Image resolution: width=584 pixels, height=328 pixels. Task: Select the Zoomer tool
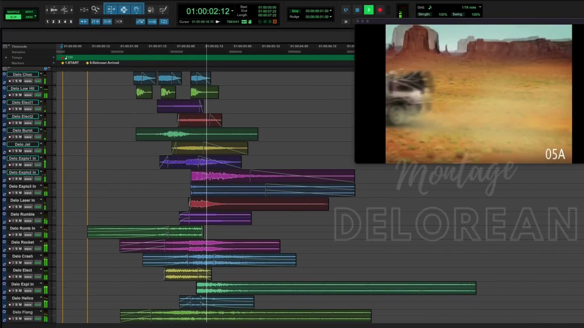coord(96,10)
